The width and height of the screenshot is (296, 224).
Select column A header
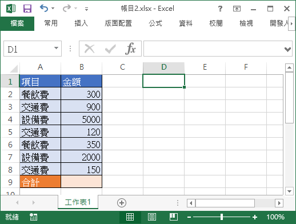tap(40, 67)
